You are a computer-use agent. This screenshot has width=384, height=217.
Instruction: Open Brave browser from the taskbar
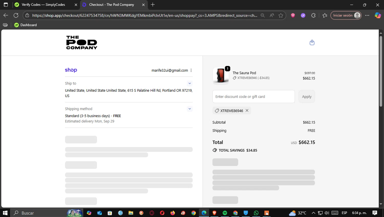[214, 213]
